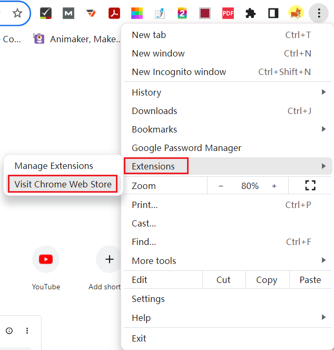Select Visit Chrome Web Store

point(63,184)
